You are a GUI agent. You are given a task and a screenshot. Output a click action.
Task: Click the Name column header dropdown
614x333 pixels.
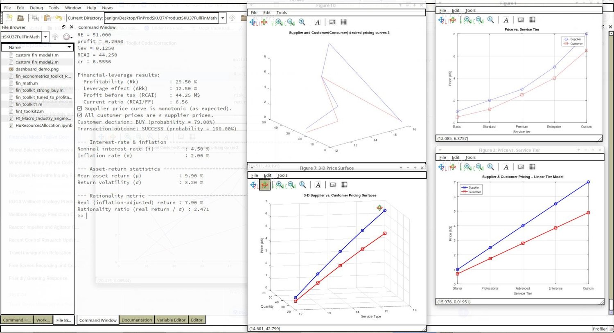click(x=69, y=47)
